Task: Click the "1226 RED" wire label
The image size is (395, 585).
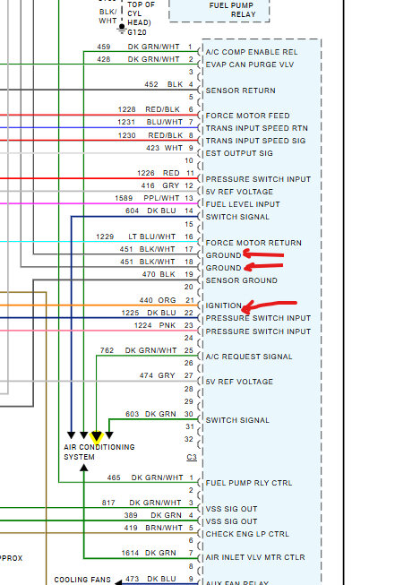Action: tap(159, 173)
